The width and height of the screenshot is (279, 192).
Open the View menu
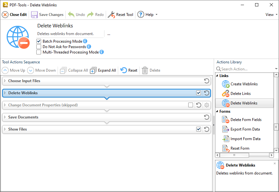[271, 15]
